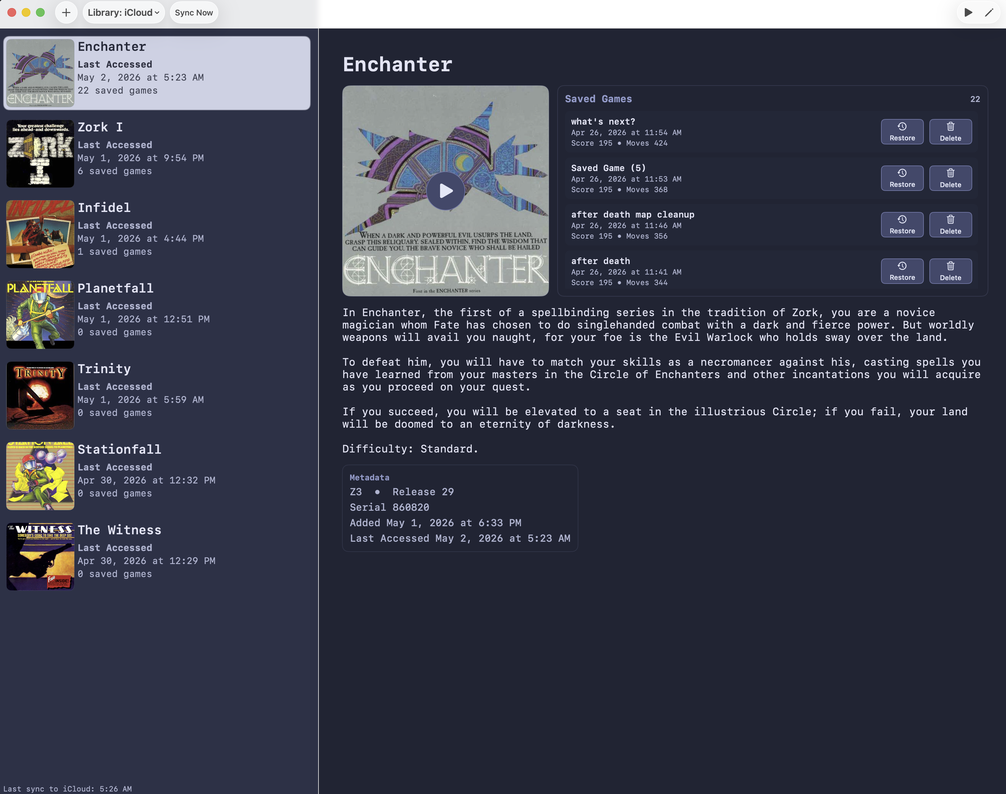
Task: Click "Score 195 • Moves 344" text
Action: [619, 283]
